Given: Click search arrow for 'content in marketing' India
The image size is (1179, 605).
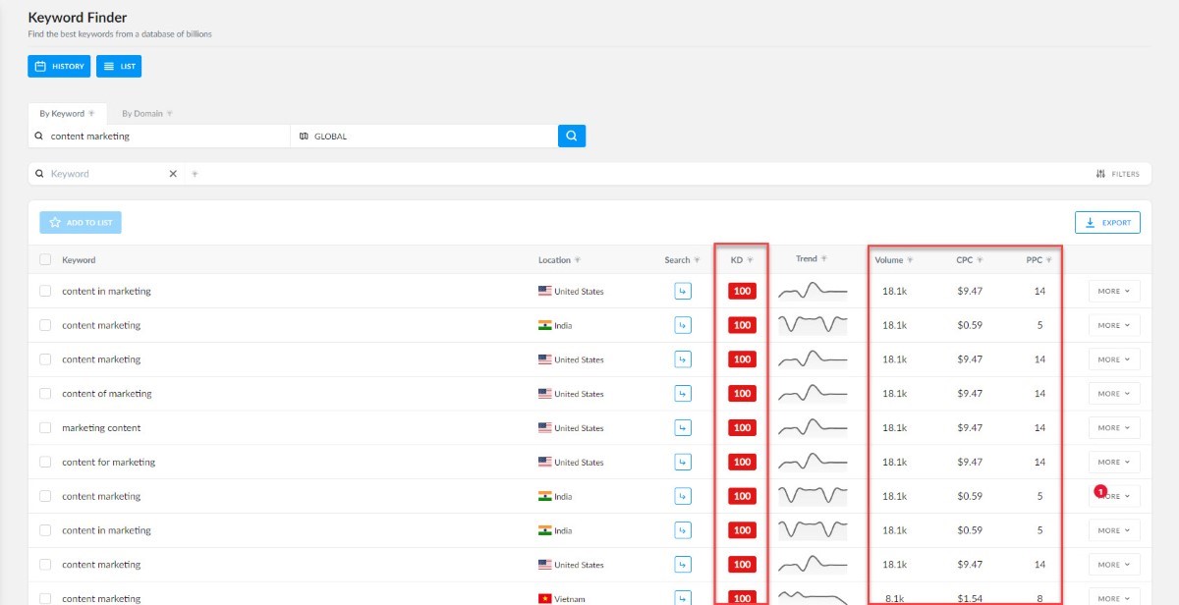Looking at the screenshot, I should tap(683, 530).
